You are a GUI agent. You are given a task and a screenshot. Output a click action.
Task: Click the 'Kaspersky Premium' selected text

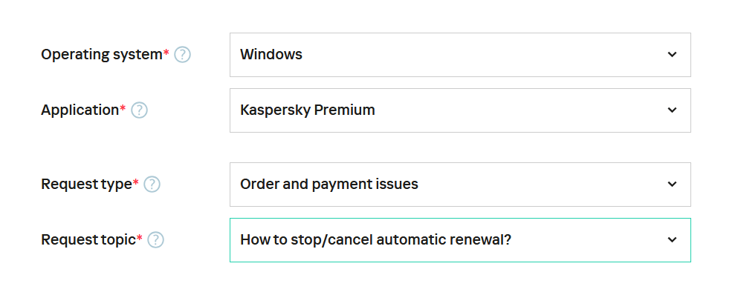308,110
